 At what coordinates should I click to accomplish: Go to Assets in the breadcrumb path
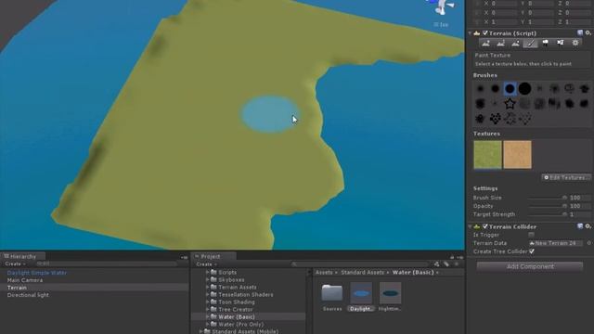[x=324, y=272]
